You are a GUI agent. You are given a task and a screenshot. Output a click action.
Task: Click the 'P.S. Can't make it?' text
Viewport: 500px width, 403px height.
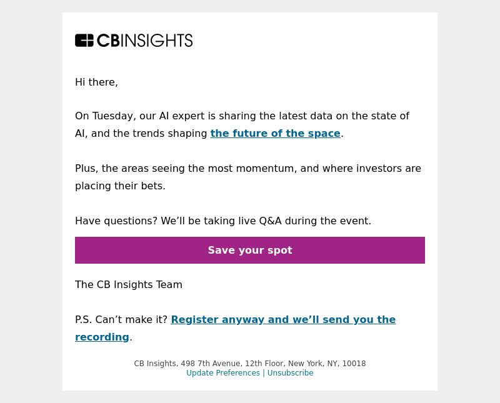(121, 319)
